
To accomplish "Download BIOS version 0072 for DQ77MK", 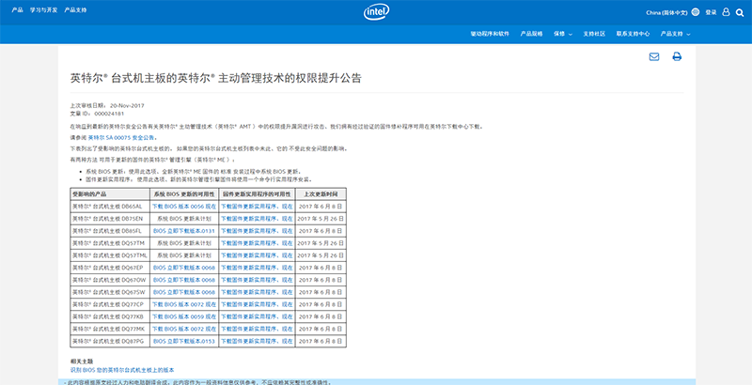I will (x=184, y=329).
